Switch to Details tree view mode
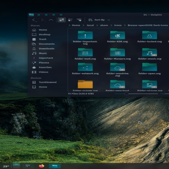The width and height of the screenshot is (169, 169). click(79, 20)
